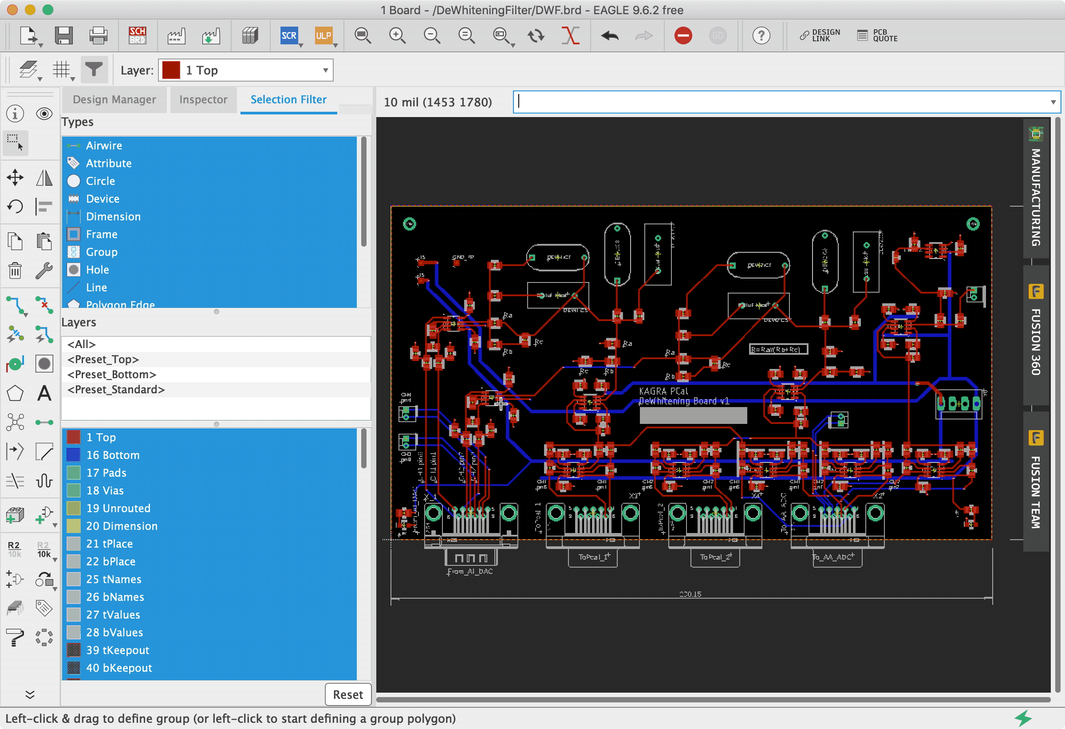Click the SCR script execute icon
Screen dimensions: 1065x729
[289, 35]
